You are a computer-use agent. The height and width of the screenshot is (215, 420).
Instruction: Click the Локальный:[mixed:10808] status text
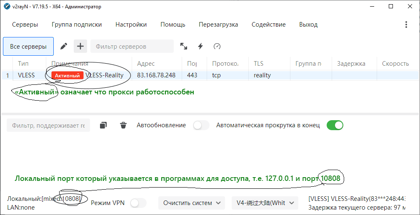point(44,199)
